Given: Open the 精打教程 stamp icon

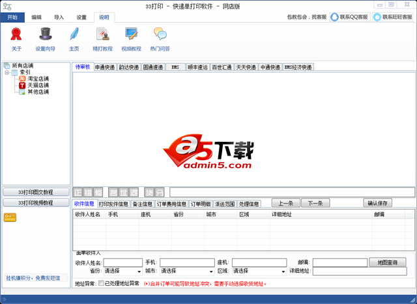Looking at the screenshot, I should click(x=103, y=34).
